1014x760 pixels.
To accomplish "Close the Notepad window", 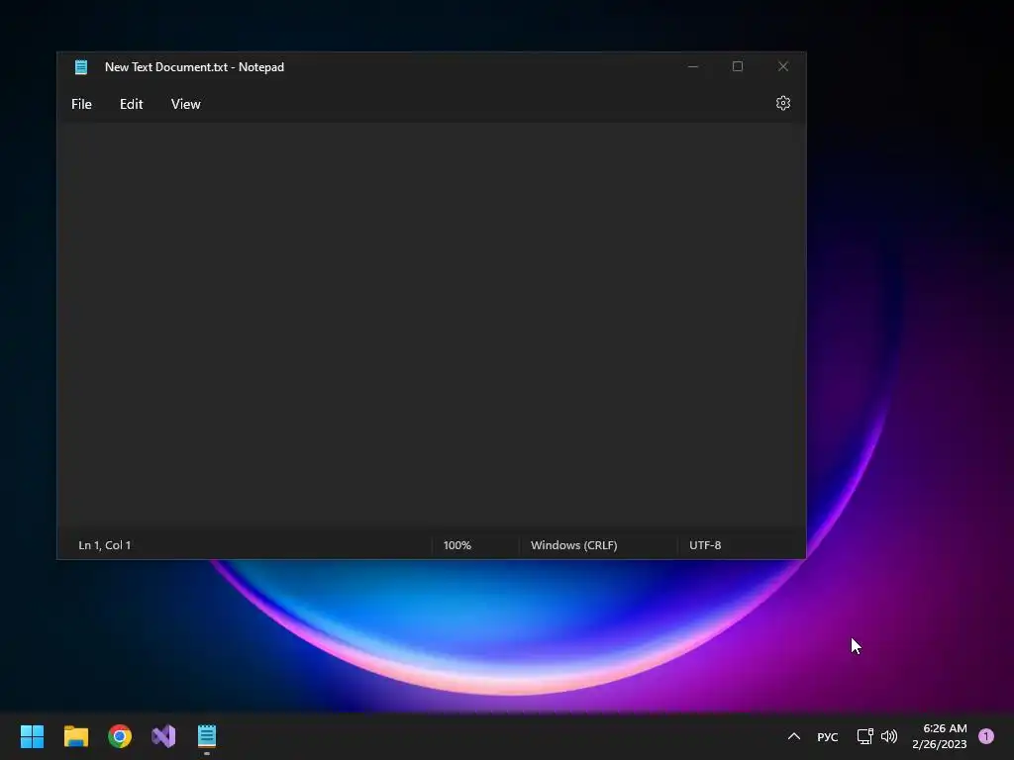I will pyautogui.click(x=783, y=66).
